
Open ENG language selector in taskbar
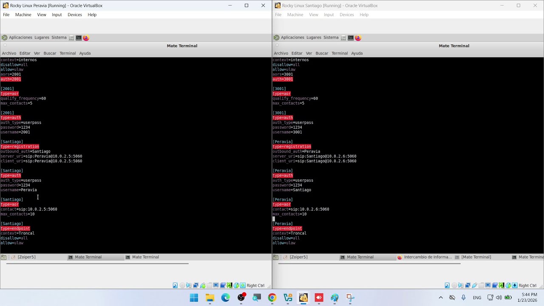(477, 297)
